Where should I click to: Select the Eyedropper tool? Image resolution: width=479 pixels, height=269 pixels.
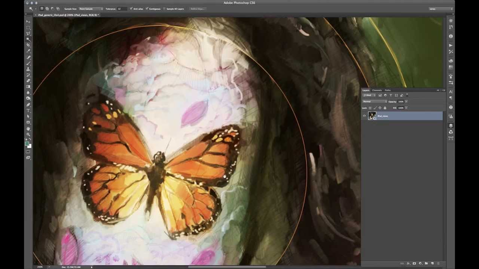pos(28,51)
